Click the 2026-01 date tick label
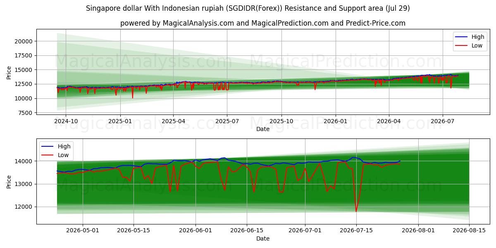Image resolution: width=496 pixels, height=248 pixels. 336,121
